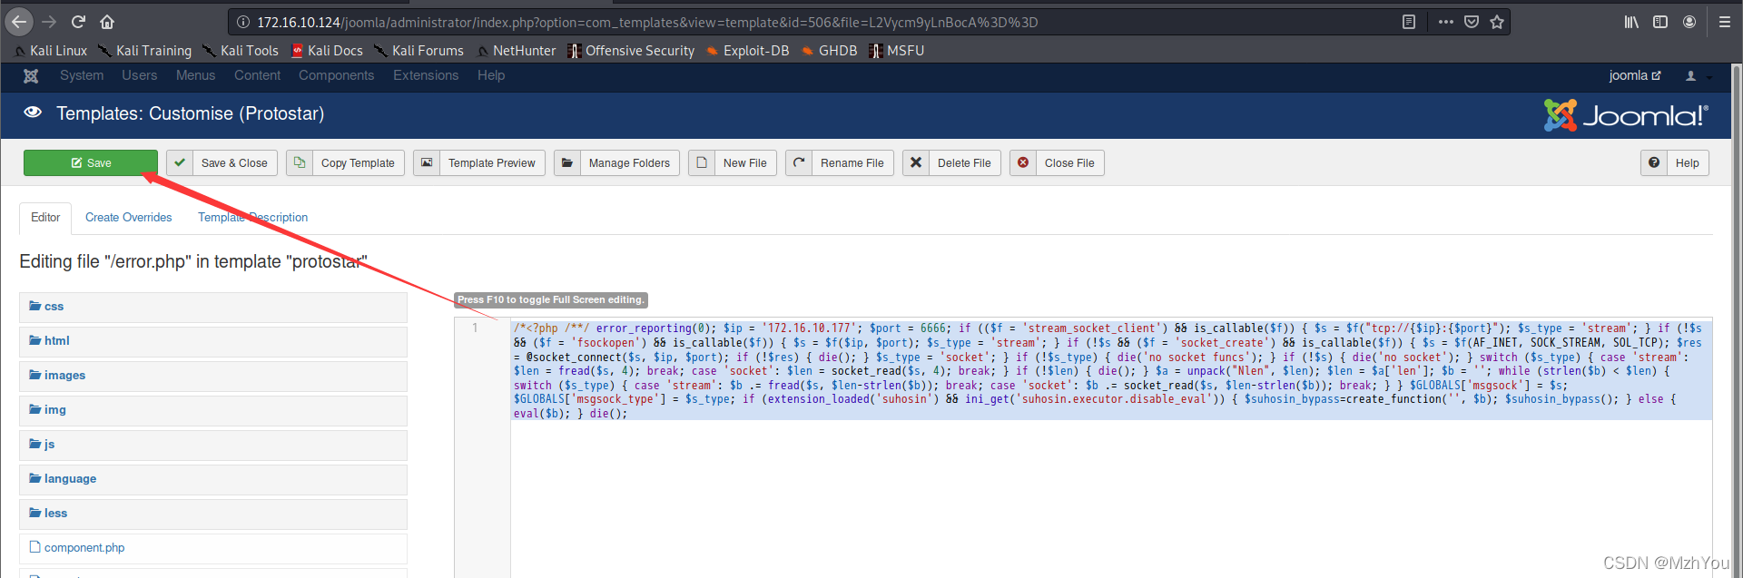This screenshot has height=578, width=1743.
Task: Click the browser back arrow button
Action: [19, 22]
